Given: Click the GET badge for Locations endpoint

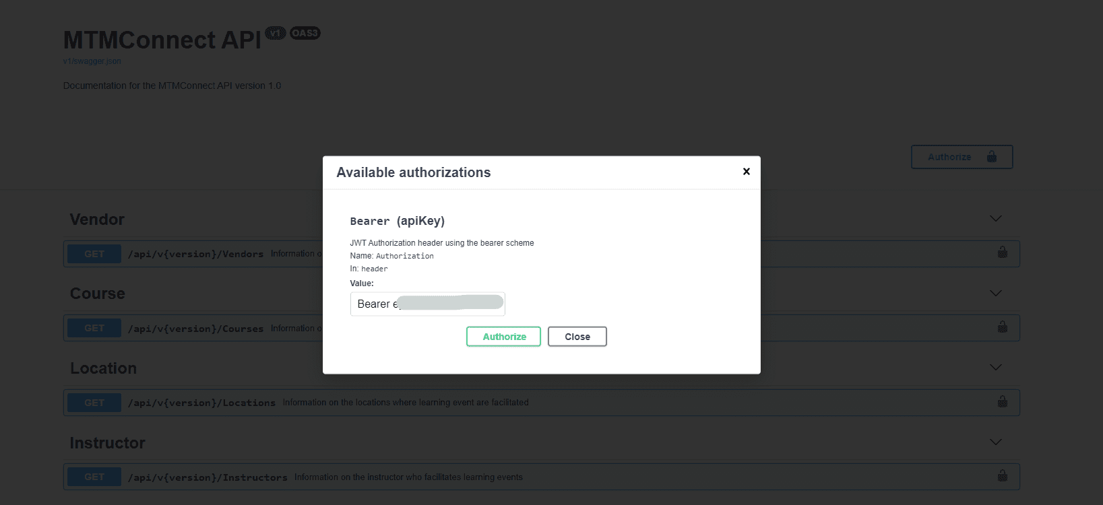Looking at the screenshot, I should click(94, 403).
